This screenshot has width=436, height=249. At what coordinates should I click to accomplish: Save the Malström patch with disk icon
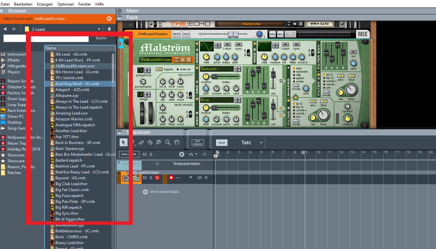(x=188, y=60)
